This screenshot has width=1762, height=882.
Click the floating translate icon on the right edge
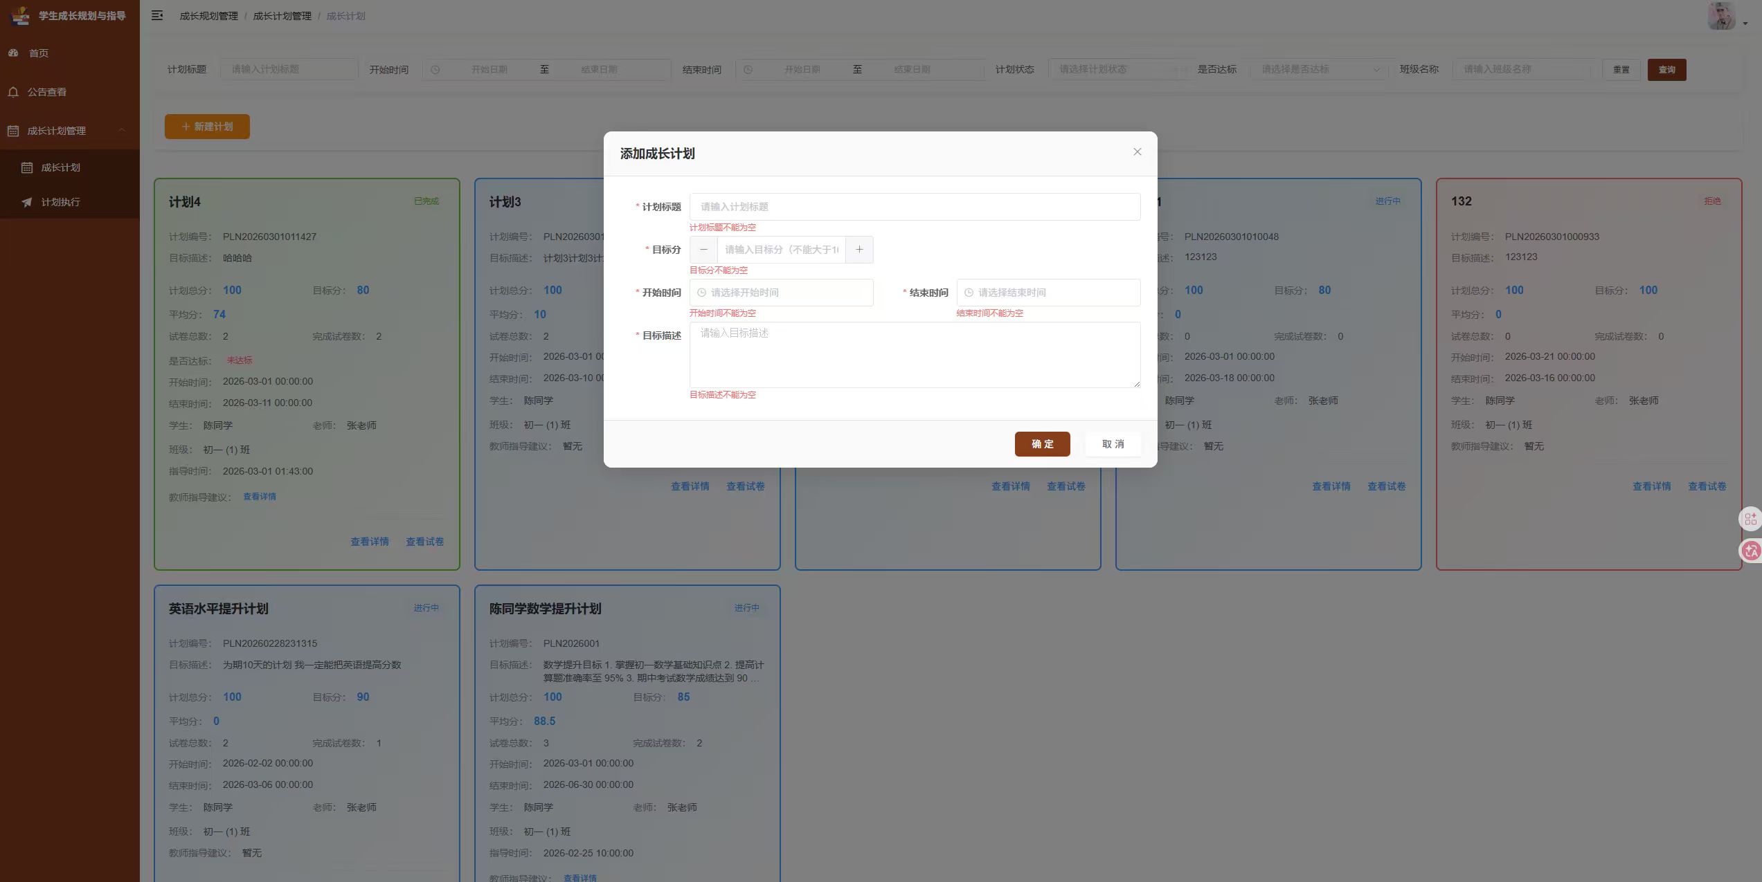coord(1750,551)
